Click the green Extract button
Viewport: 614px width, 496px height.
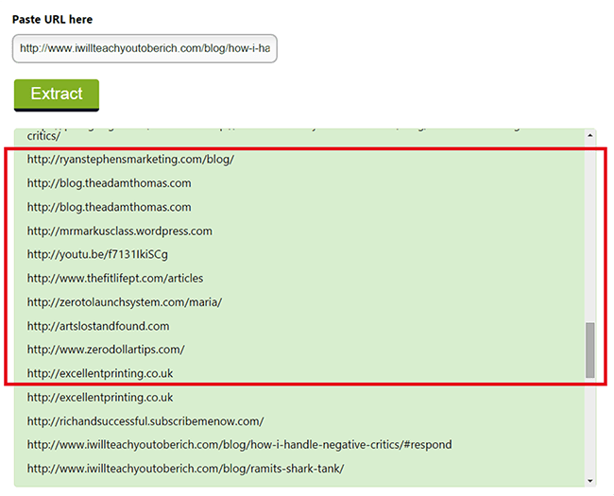pos(57,95)
